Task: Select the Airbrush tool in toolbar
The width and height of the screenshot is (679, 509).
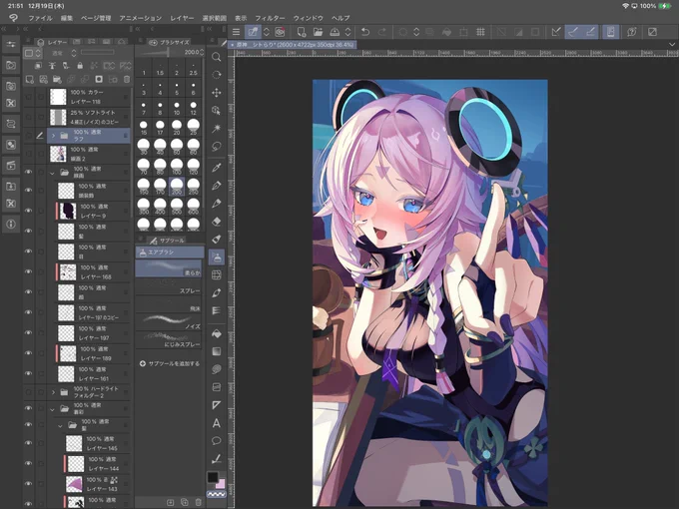Action: [x=217, y=257]
